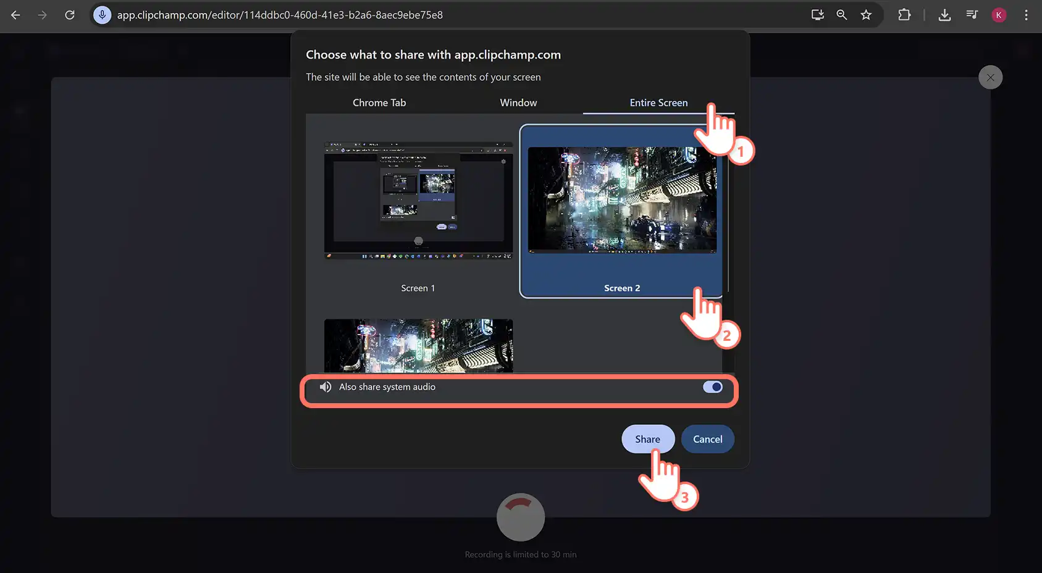This screenshot has width=1042, height=573.
Task: Reload the Clipchamp page
Action: click(x=70, y=15)
